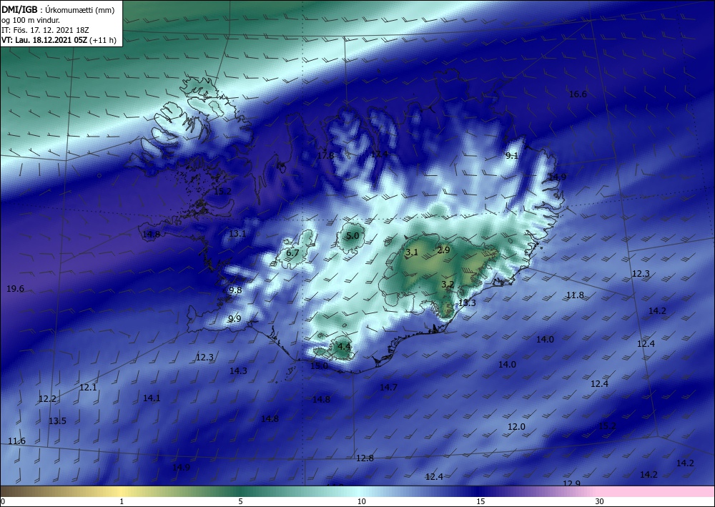This screenshot has width=715, height=507.
Task: Click the legend tick label "0"
Action: coord(3,501)
